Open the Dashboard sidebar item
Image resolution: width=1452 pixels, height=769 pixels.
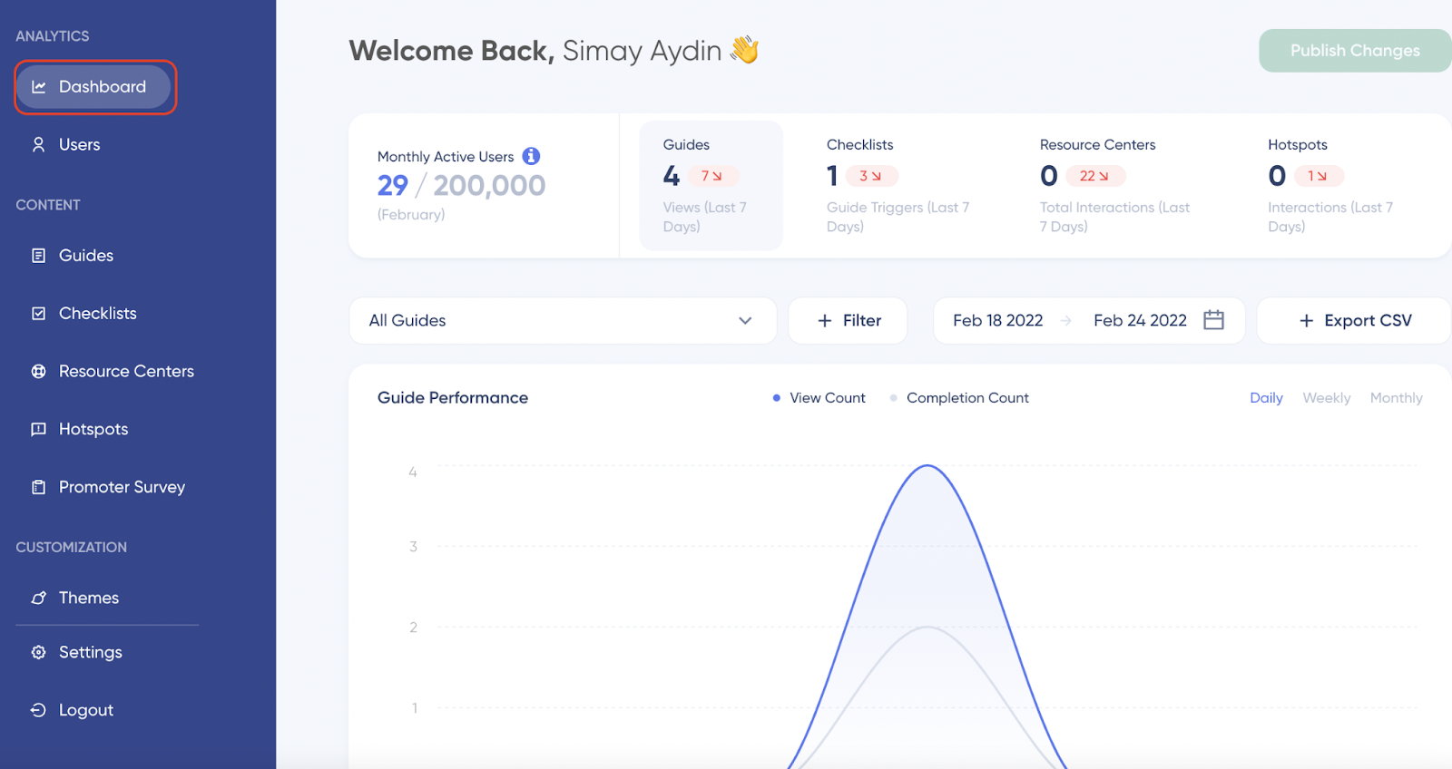(93, 87)
